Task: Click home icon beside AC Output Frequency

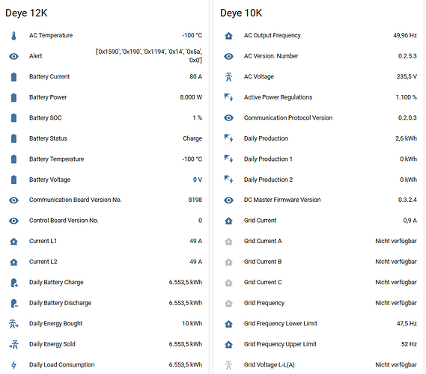Action: pyautogui.click(x=229, y=36)
